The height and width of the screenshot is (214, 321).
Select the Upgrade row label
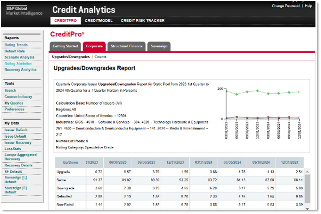tap(63, 172)
